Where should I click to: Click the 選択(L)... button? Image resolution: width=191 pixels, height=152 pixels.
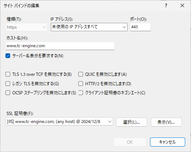click(132, 122)
